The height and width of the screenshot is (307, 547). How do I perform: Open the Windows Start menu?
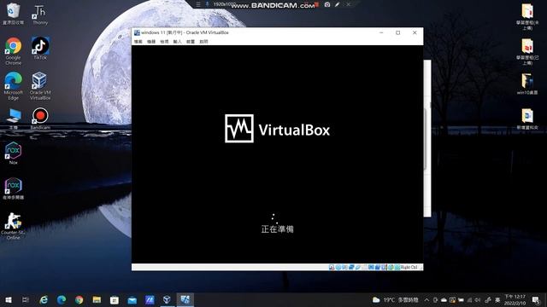(x=9, y=299)
